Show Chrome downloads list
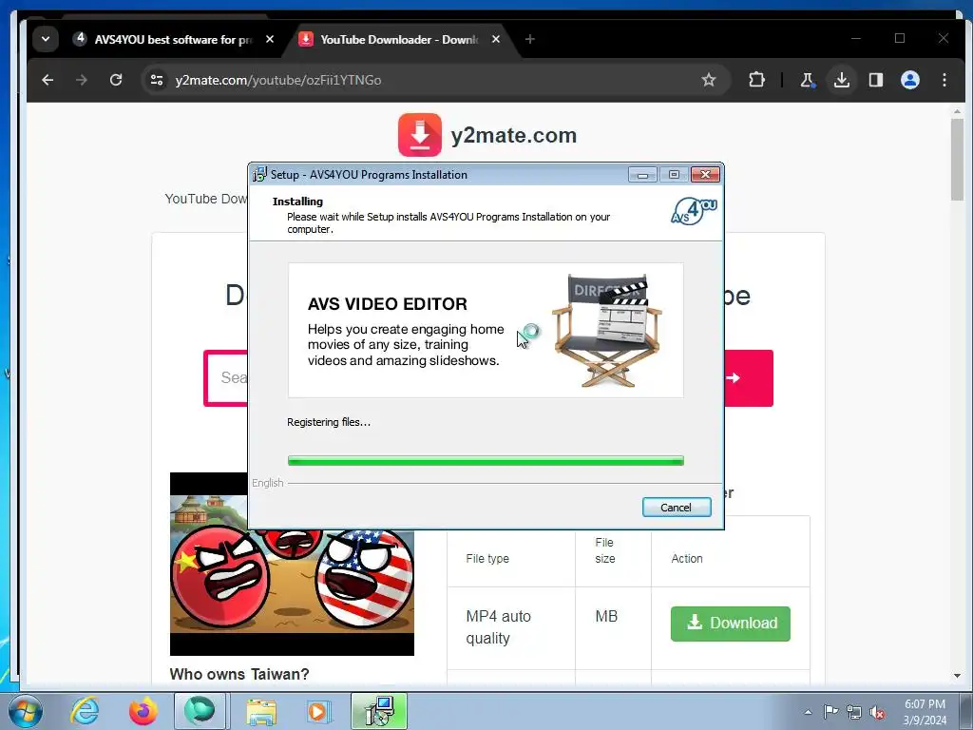 [x=842, y=80]
